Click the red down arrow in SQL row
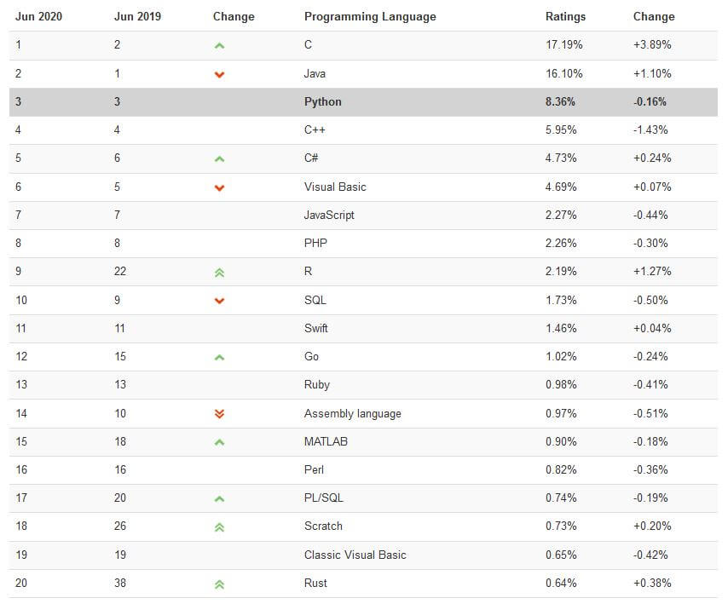 coord(220,301)
